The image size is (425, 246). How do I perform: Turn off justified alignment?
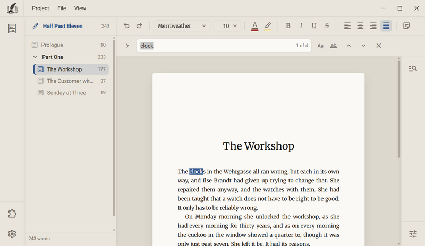coord(386,25)
